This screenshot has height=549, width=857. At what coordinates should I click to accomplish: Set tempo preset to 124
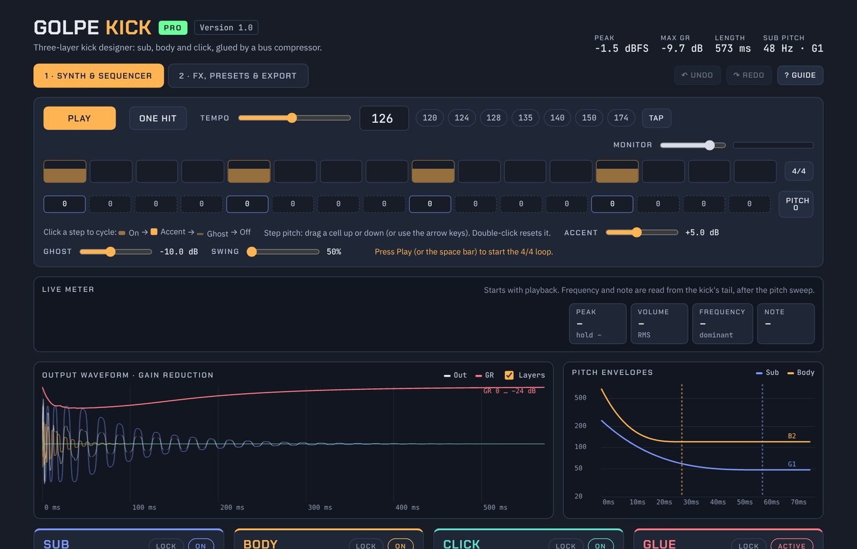[x=462, y=118]
